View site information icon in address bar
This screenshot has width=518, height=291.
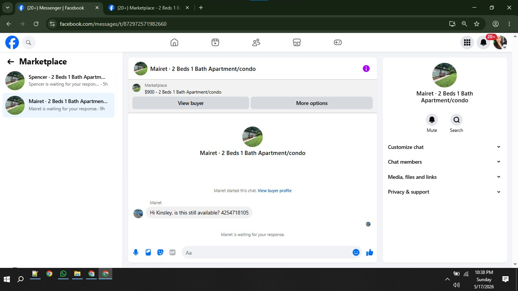pyautogui.click(x=52, y=24)
